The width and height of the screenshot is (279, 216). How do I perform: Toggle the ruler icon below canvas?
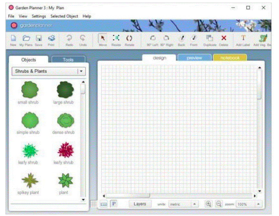[x=104, y=204]
